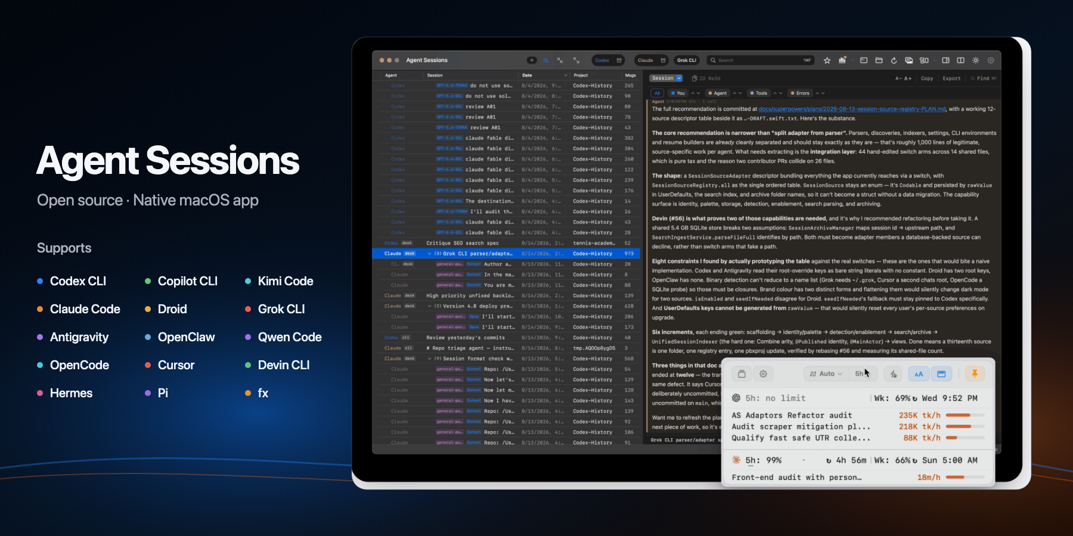Click the image gallery icon in toolbar
The width and height of the screenshot is (1073, 536).
[x=909, y=60]
